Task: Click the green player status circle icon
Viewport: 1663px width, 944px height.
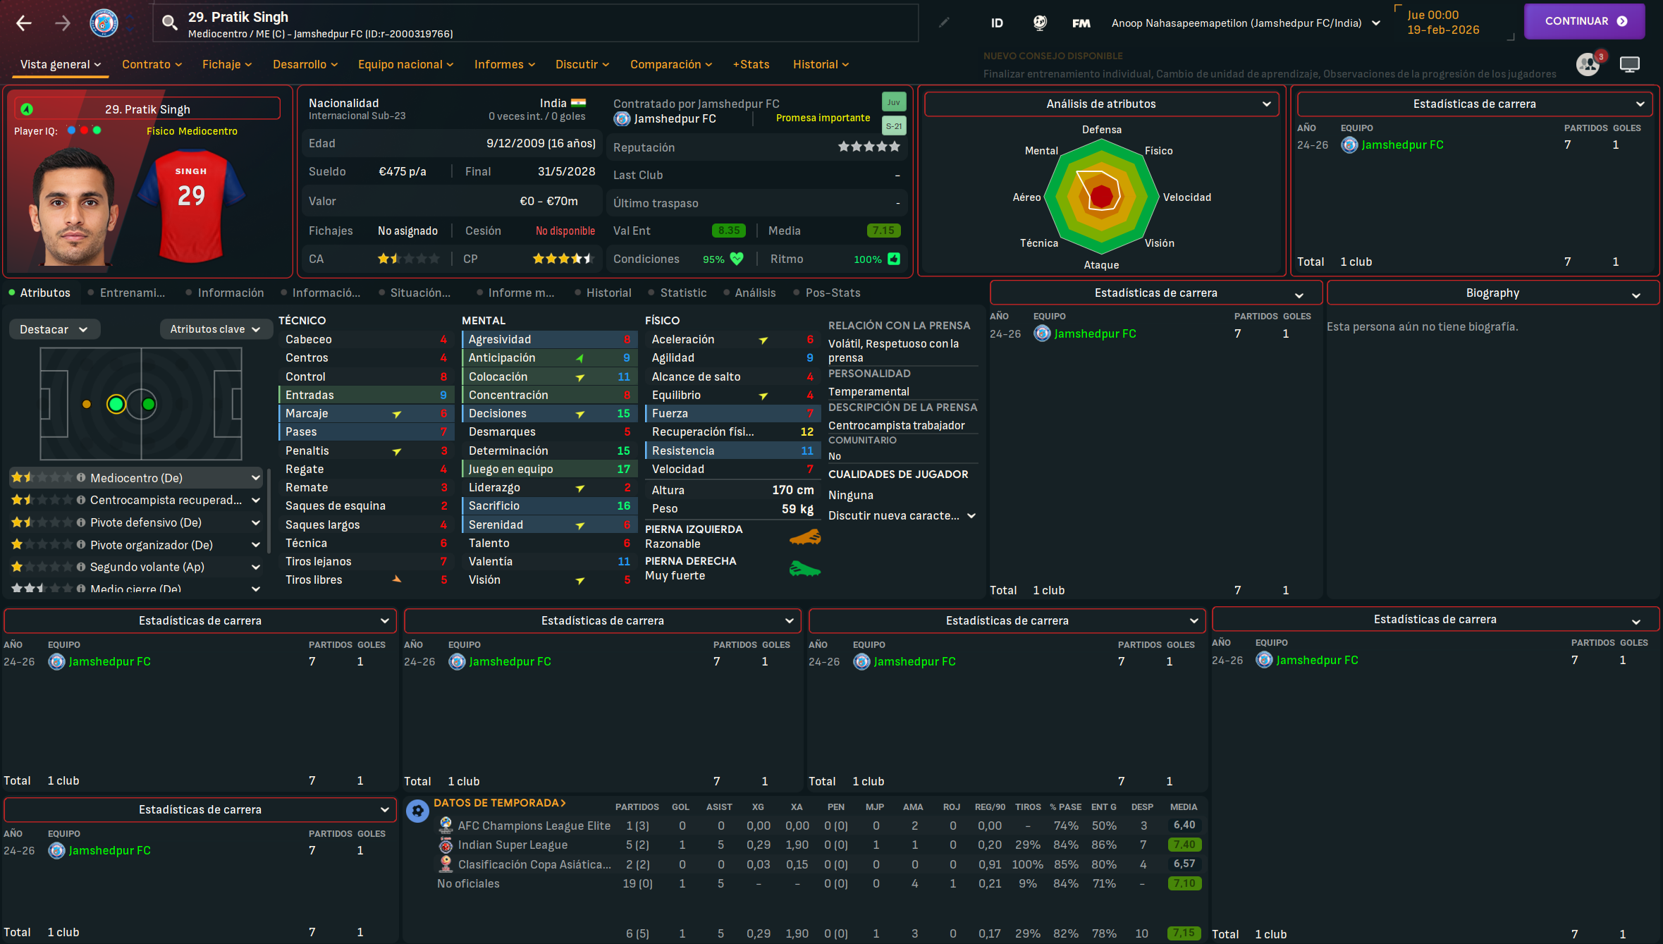Action: pos(27,109)
